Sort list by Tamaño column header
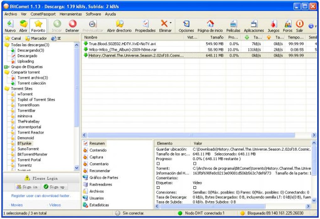This screenshot has width=320, height=219. (212, 38)
